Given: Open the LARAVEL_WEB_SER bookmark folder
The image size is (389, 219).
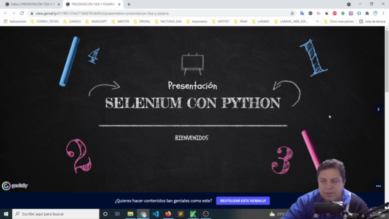Looking at the screenshot, I should point(291,21).
